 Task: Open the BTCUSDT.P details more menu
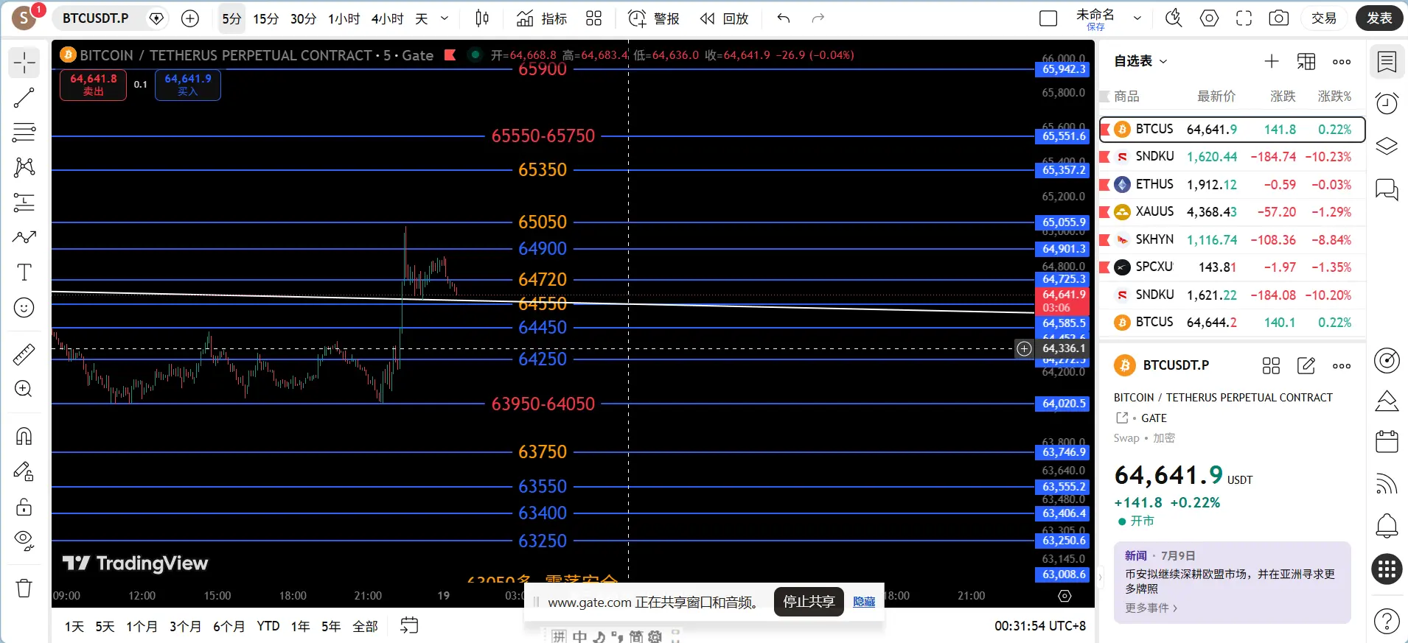tap(1342, 365)
